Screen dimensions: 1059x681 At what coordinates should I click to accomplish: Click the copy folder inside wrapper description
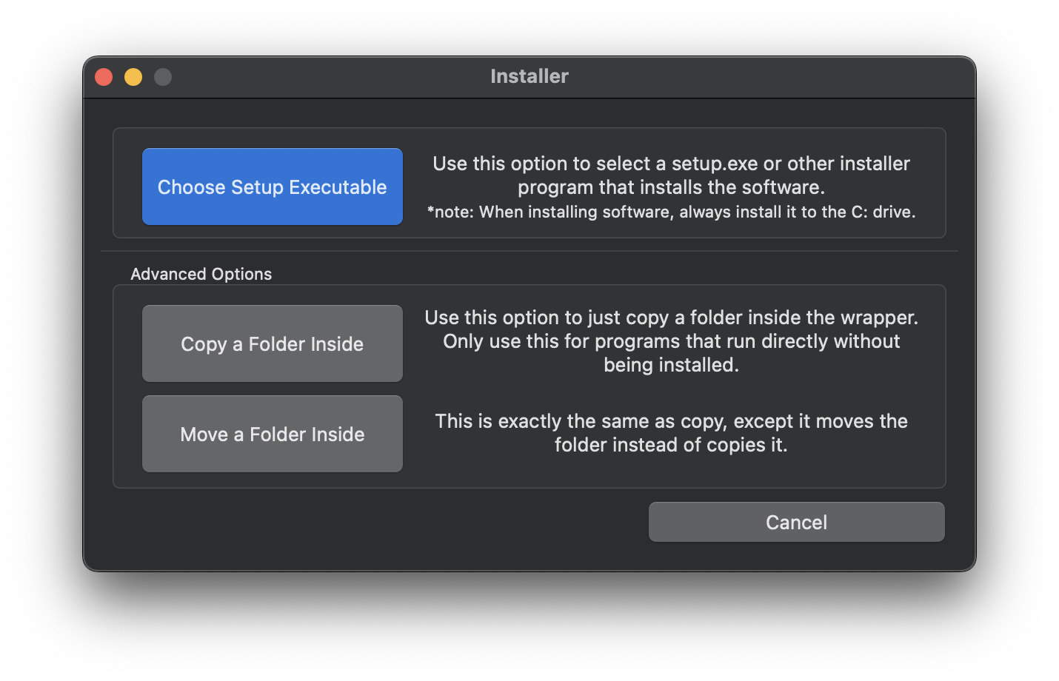coord(671,340)
